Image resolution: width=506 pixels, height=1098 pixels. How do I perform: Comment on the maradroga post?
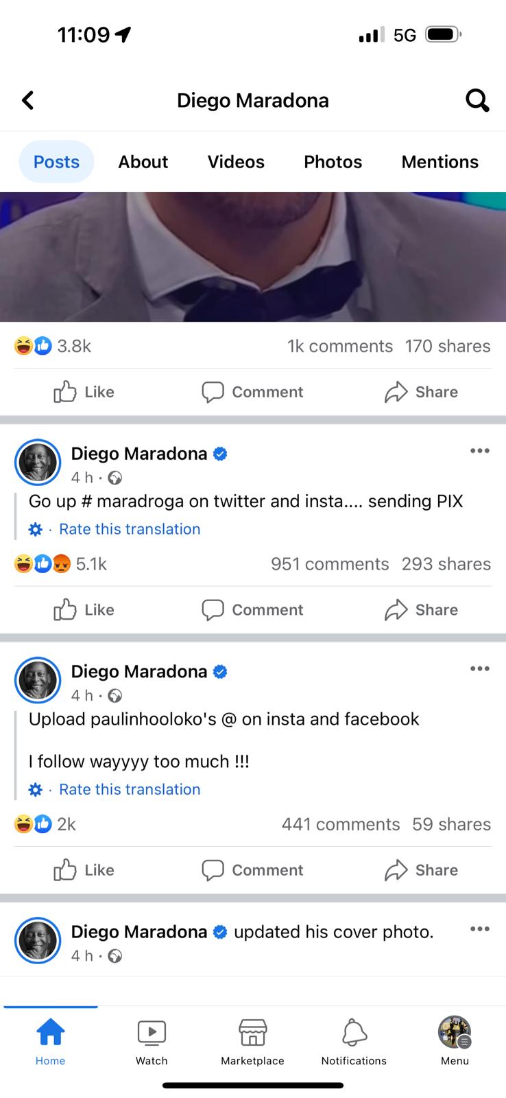pos(252,610)
